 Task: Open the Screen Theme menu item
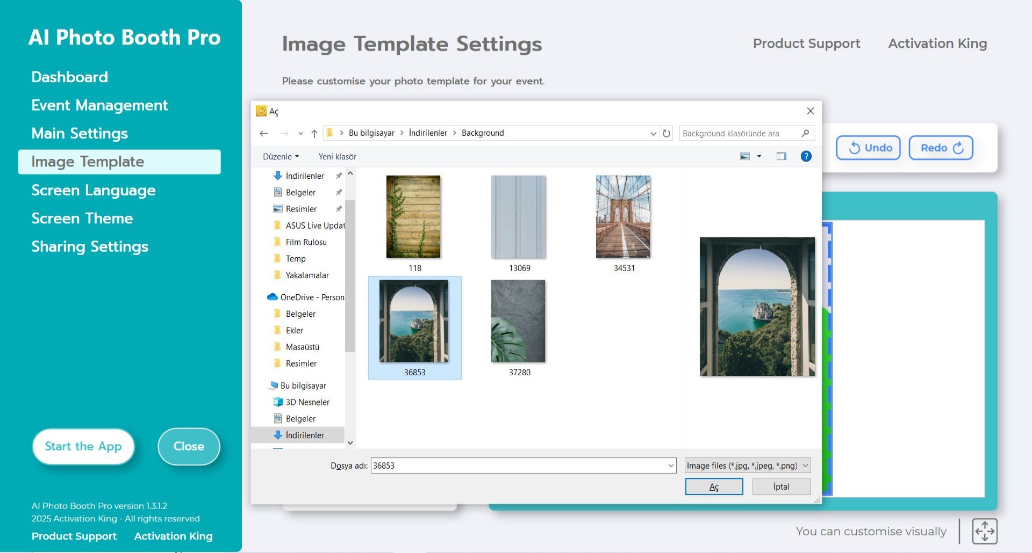(x=82, y=218)
